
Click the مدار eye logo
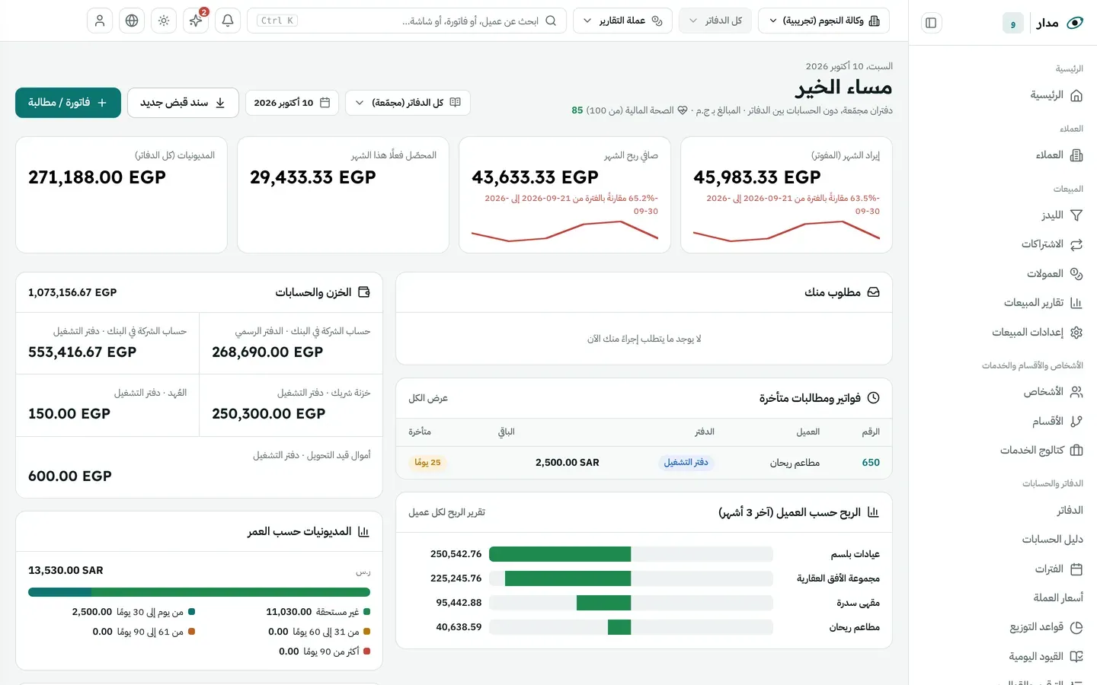tap(1075, 23)
